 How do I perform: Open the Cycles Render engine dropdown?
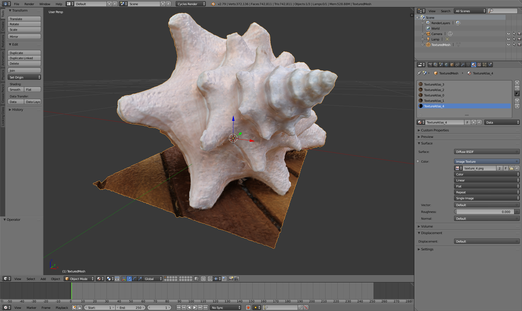click(x=191, y=4)
